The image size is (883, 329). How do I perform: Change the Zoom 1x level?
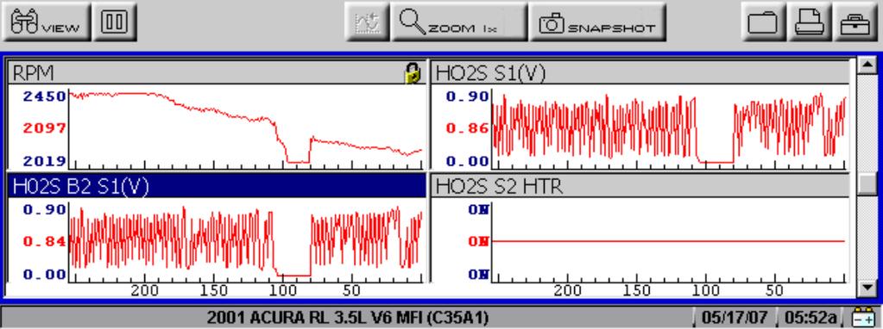click(x=459, y=22)
